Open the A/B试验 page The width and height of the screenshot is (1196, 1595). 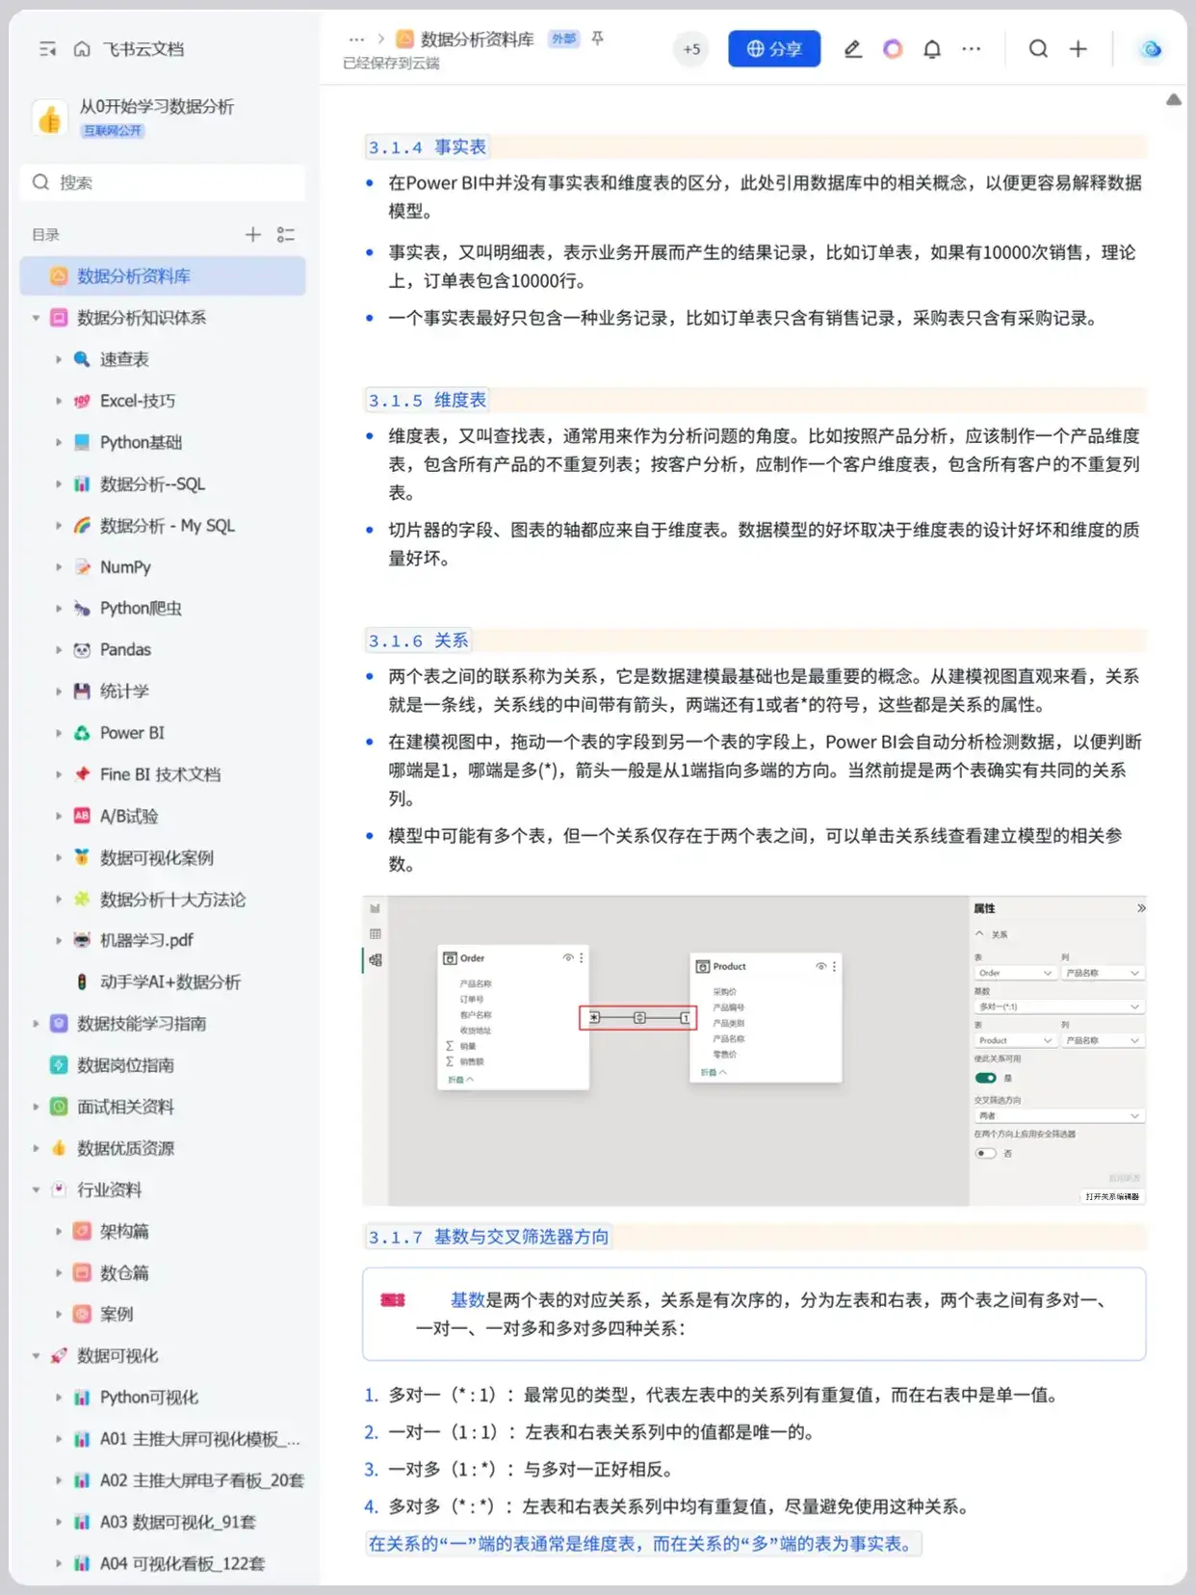click(x=129, y=816)
